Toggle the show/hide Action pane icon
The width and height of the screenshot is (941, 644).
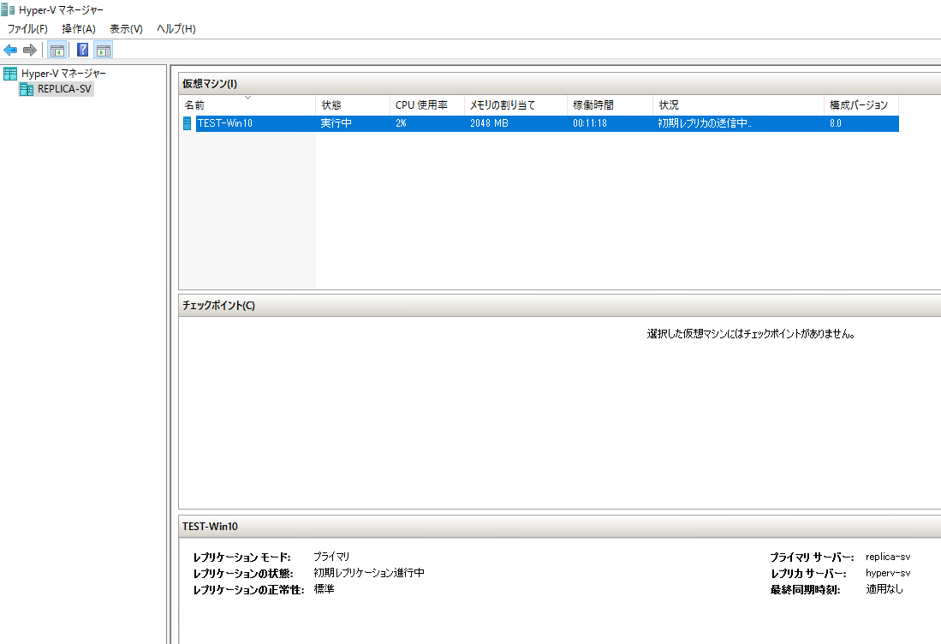click(x=104, y=50)
